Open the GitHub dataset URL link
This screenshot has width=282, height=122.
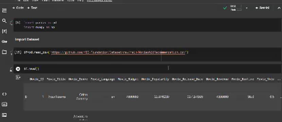pos(118,53)
